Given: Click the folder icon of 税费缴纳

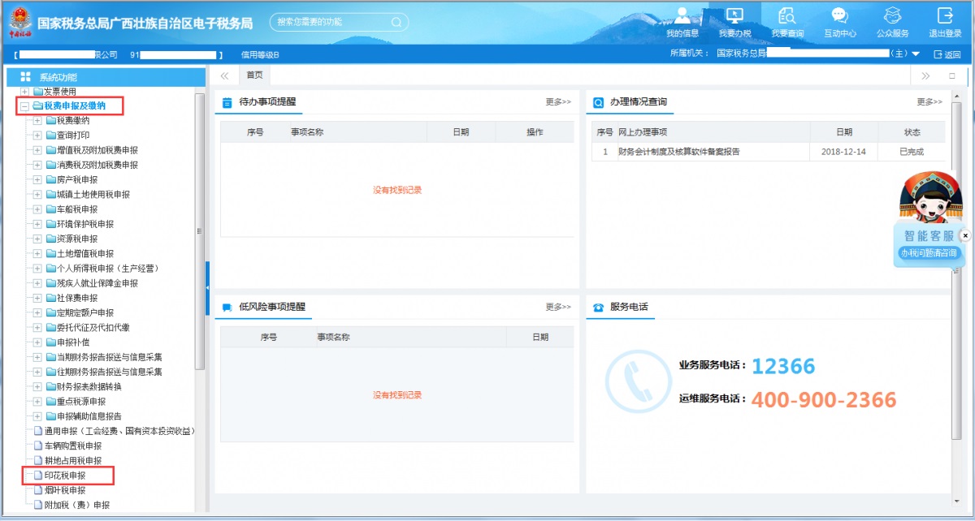Looking at the screenshot, I should tap(51, 121).
